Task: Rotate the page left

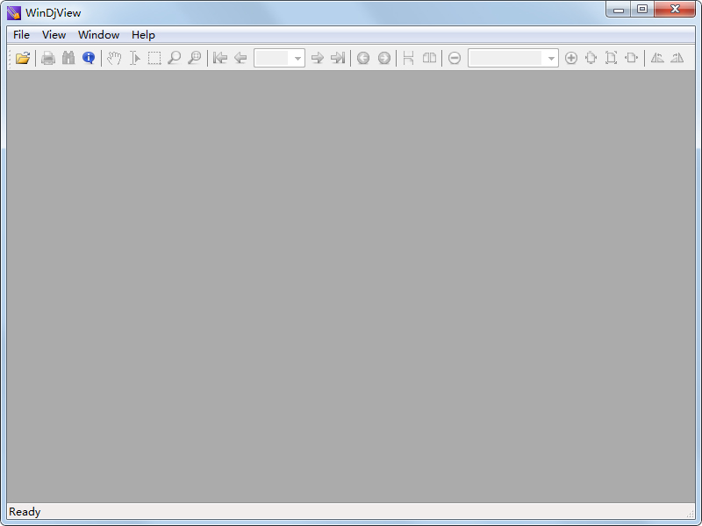Action: 658,58
